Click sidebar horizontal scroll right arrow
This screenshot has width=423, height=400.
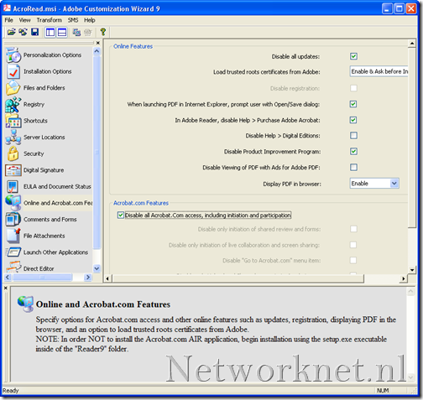click(88, 278)
